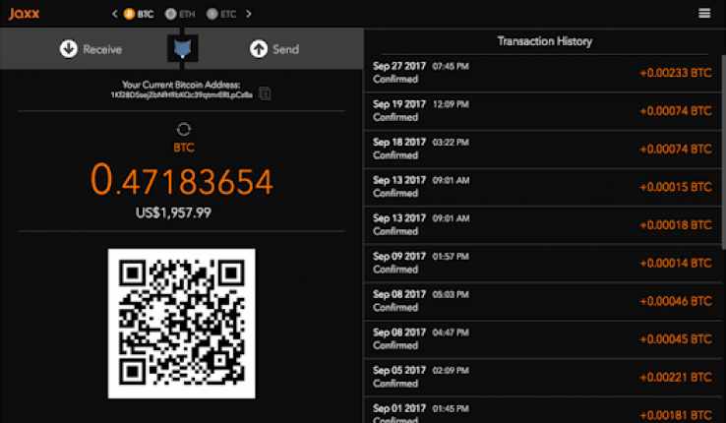Open the Sep 01 2017 transaction

543,410
